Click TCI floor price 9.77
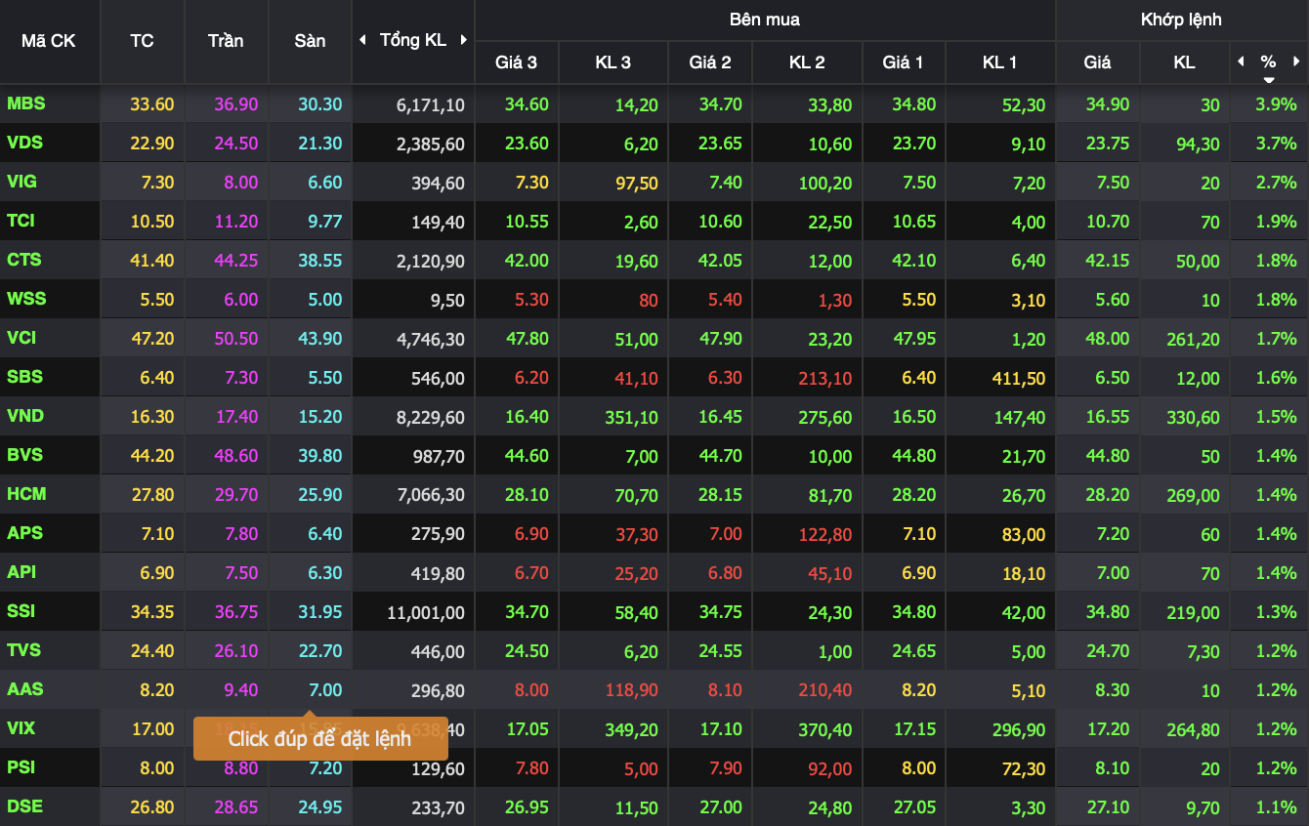1309x826 pixels. [x=324, y=222]
